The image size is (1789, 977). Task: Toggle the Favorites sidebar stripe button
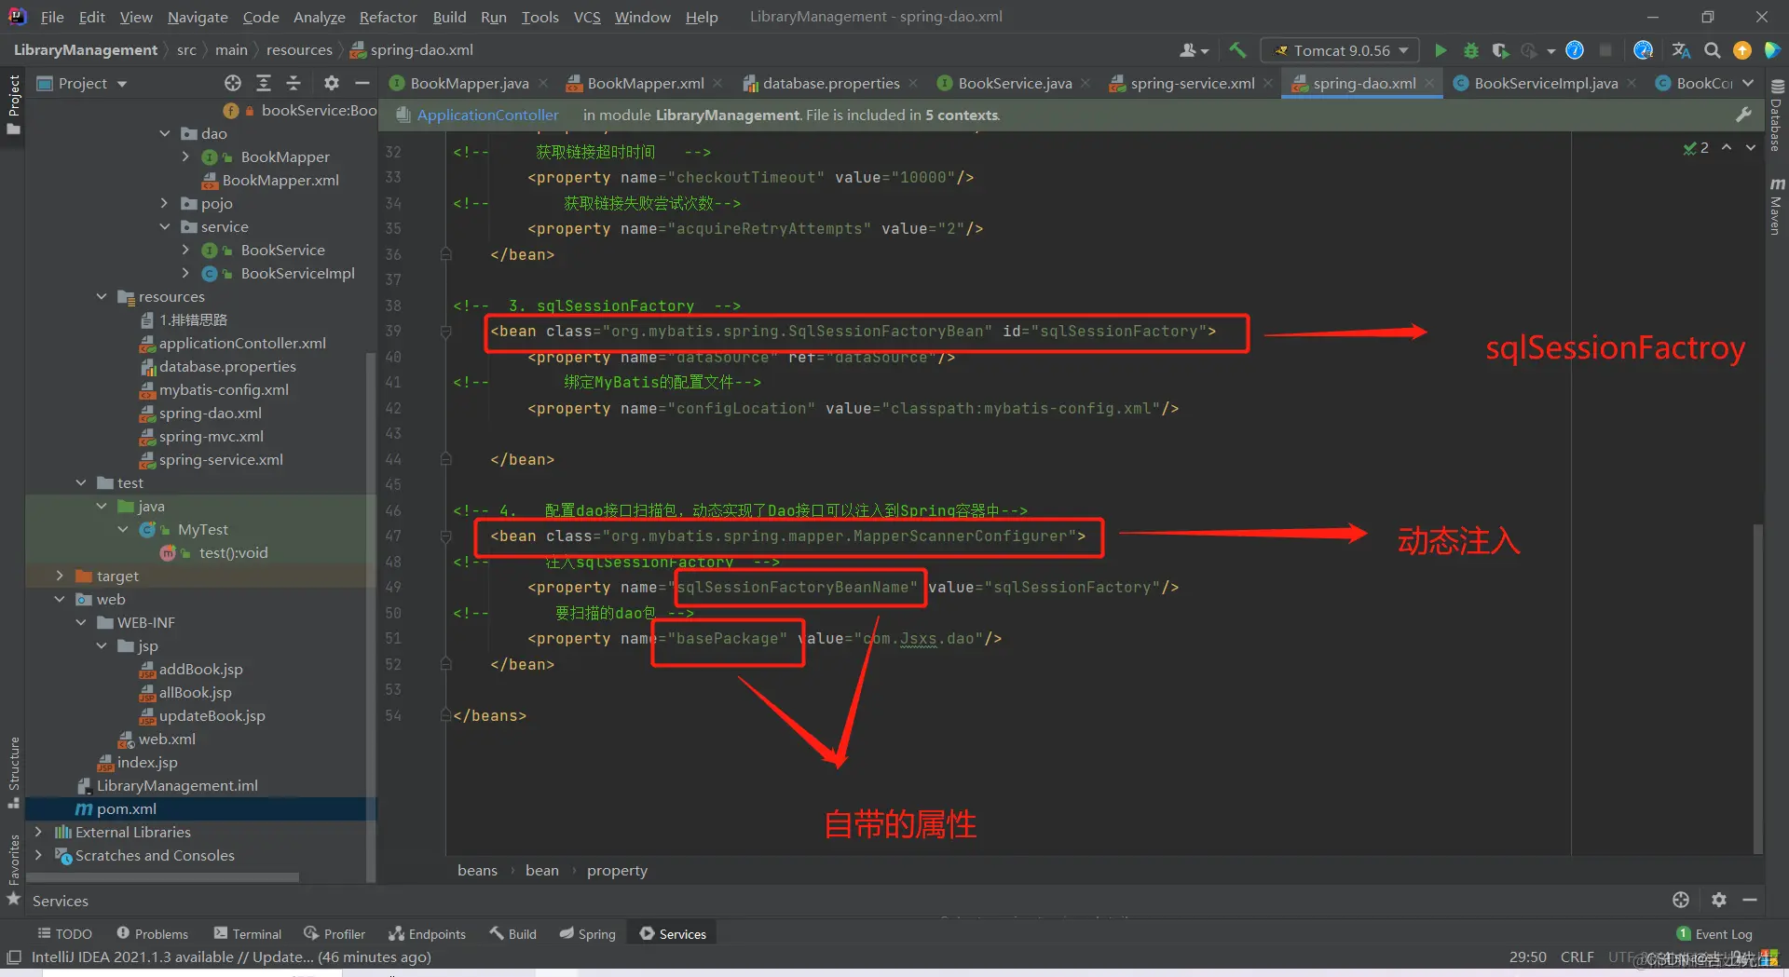pyautogui.click(x=13, y=870)
